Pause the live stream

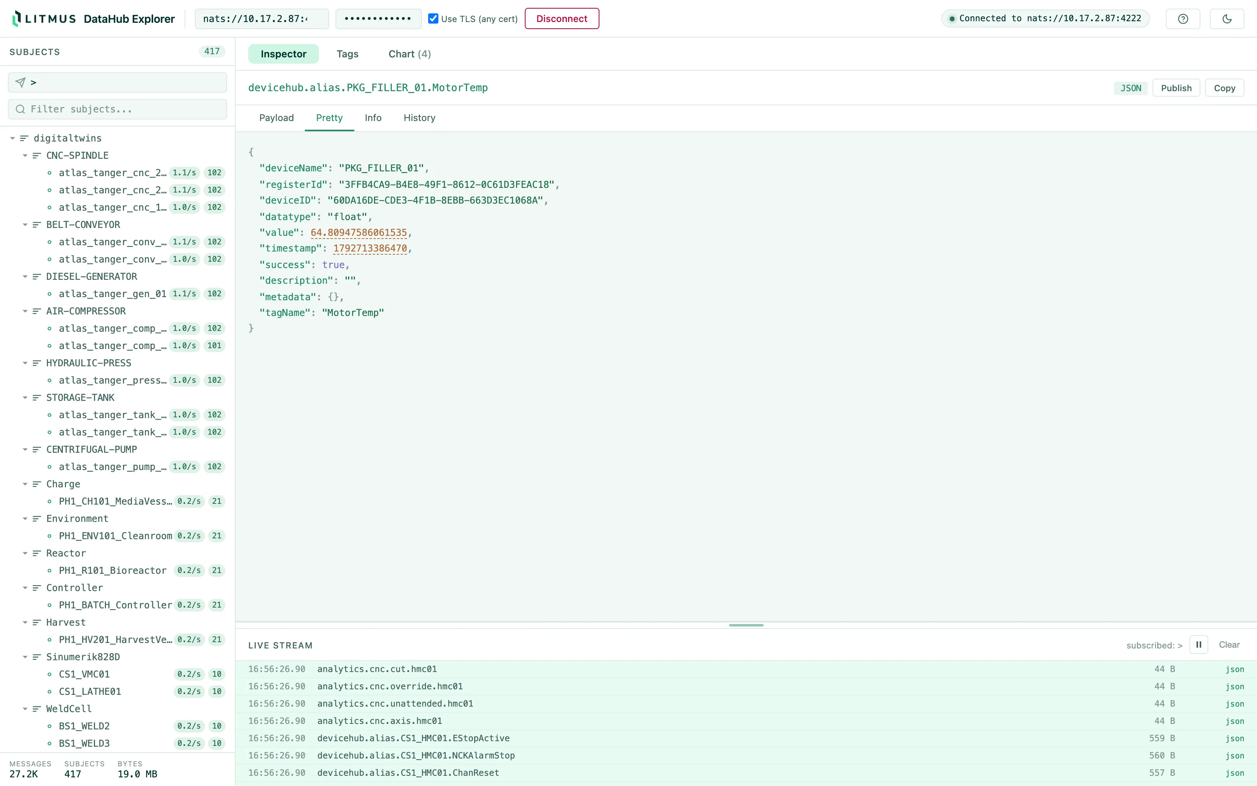pos(1199,645)
